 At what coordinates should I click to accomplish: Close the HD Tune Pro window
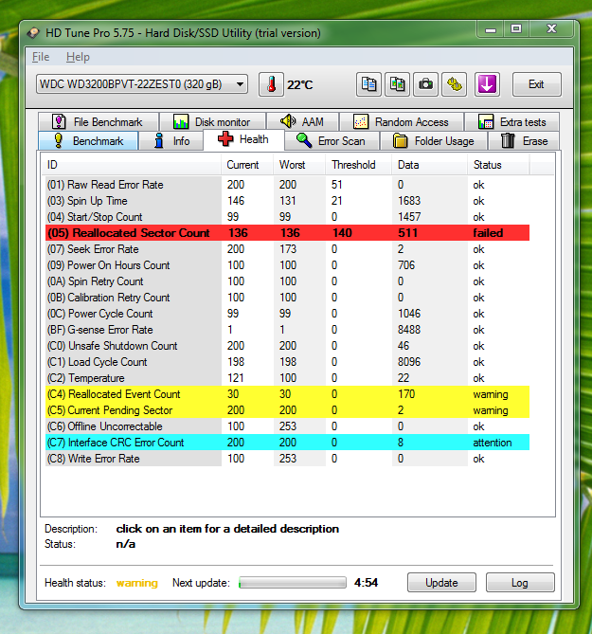[x=551, y=29]
